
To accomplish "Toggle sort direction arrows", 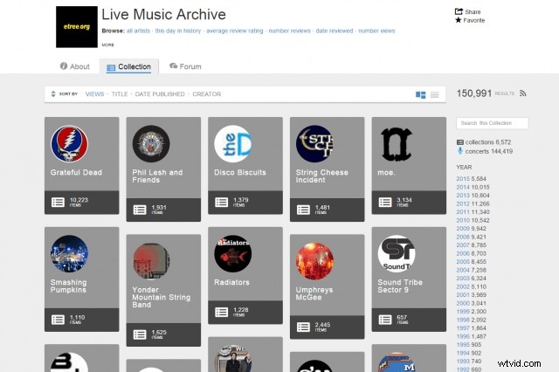I will 53,93.
